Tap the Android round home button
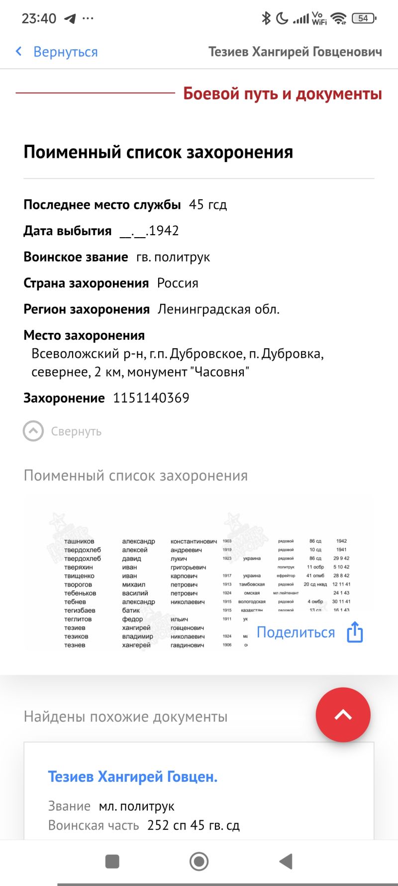 tap(199, 861)
